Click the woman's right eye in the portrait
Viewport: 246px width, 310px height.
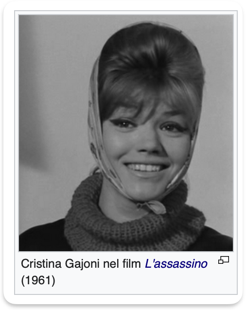(123, 124)
